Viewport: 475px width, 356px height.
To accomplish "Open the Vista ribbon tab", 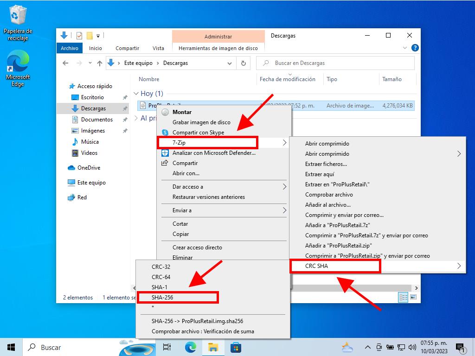I will 158,48.
